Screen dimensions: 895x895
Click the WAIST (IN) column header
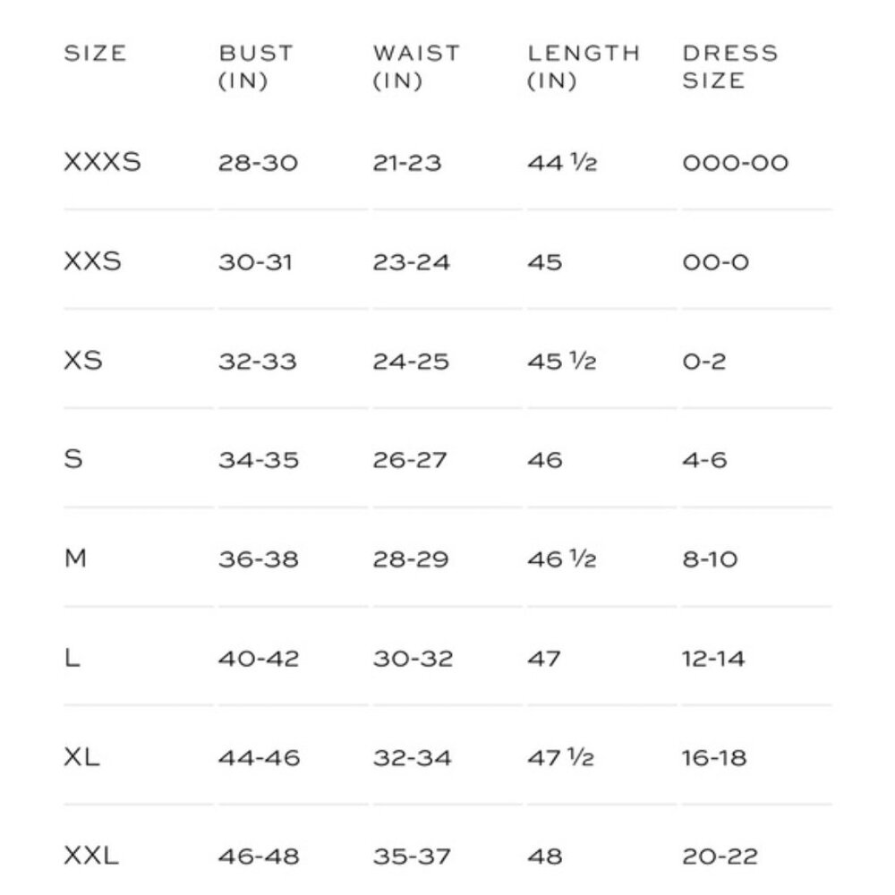coord(416,67)
